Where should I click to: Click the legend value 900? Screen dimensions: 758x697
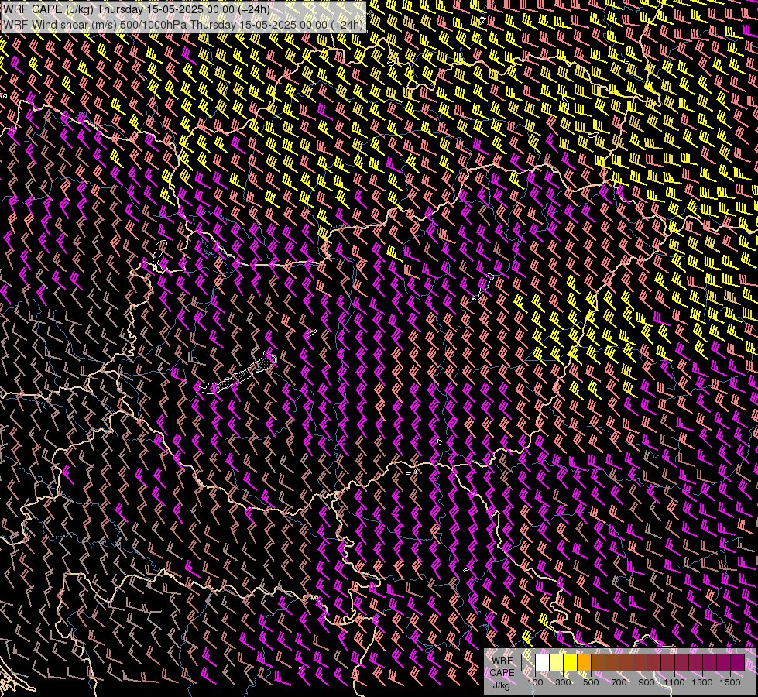pyautogui.click(x=647, y=682)
